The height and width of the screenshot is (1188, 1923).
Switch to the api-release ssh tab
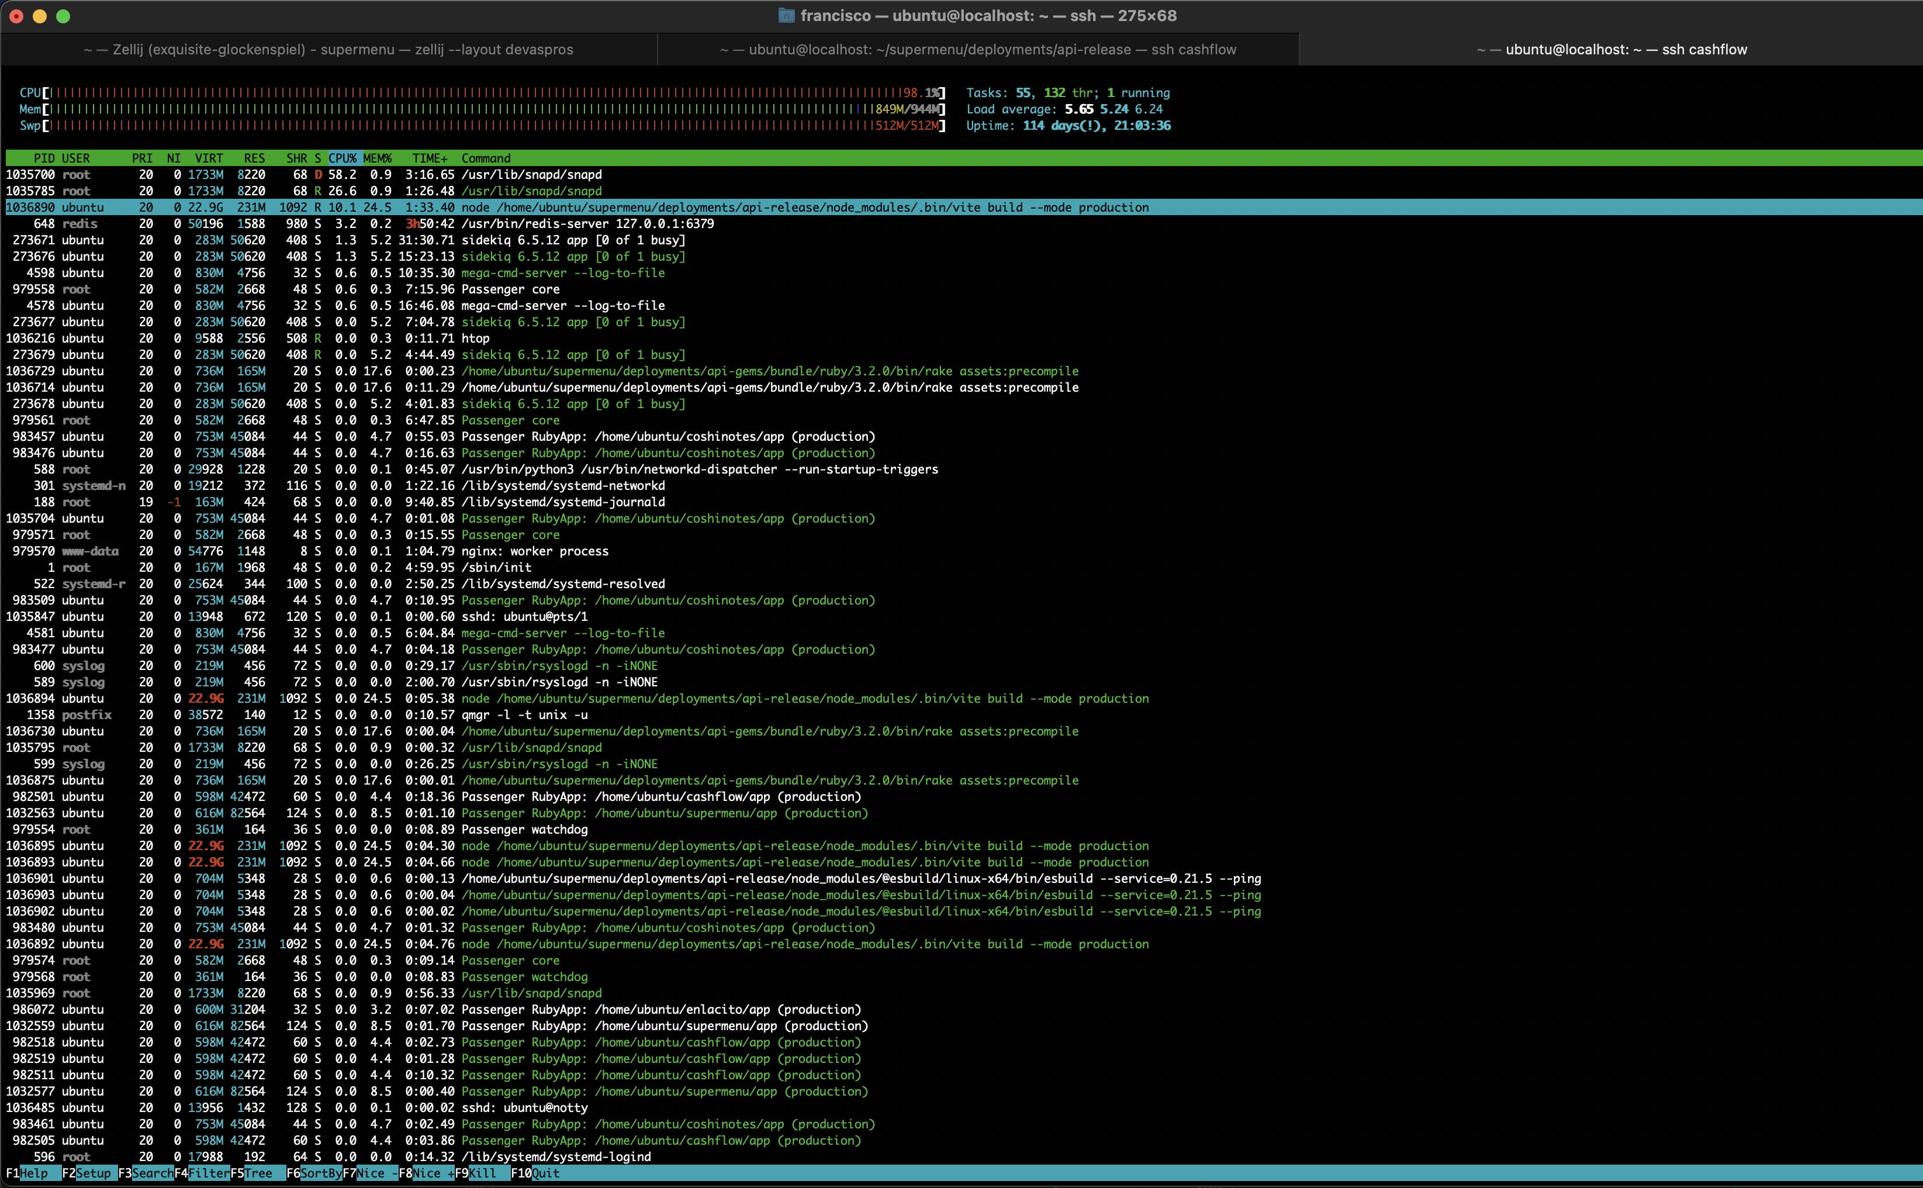coord(977,50)
